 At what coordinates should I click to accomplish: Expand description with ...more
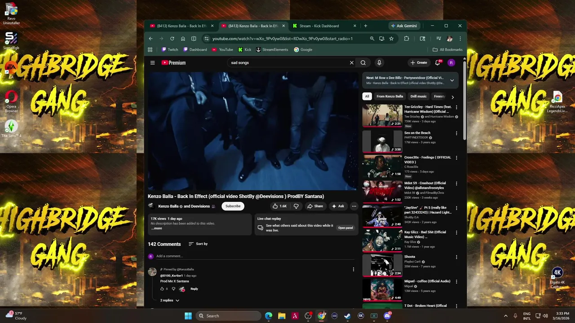point(157,228)
